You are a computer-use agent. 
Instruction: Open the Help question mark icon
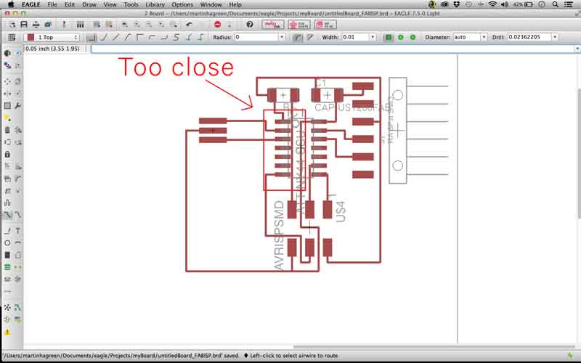coord(250,25)
